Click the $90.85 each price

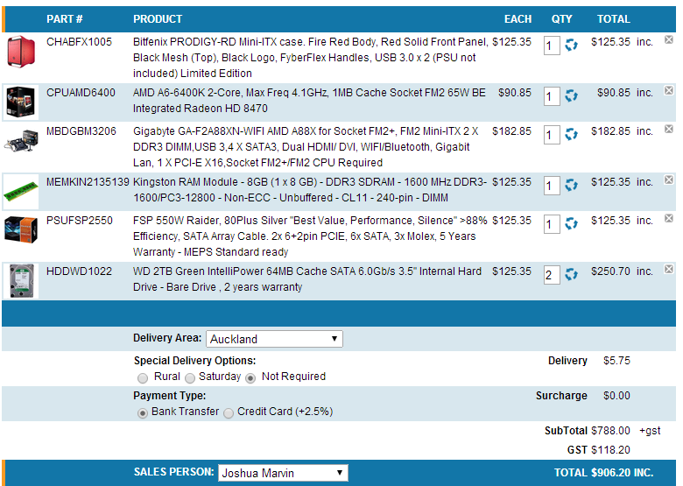(515, 93)
